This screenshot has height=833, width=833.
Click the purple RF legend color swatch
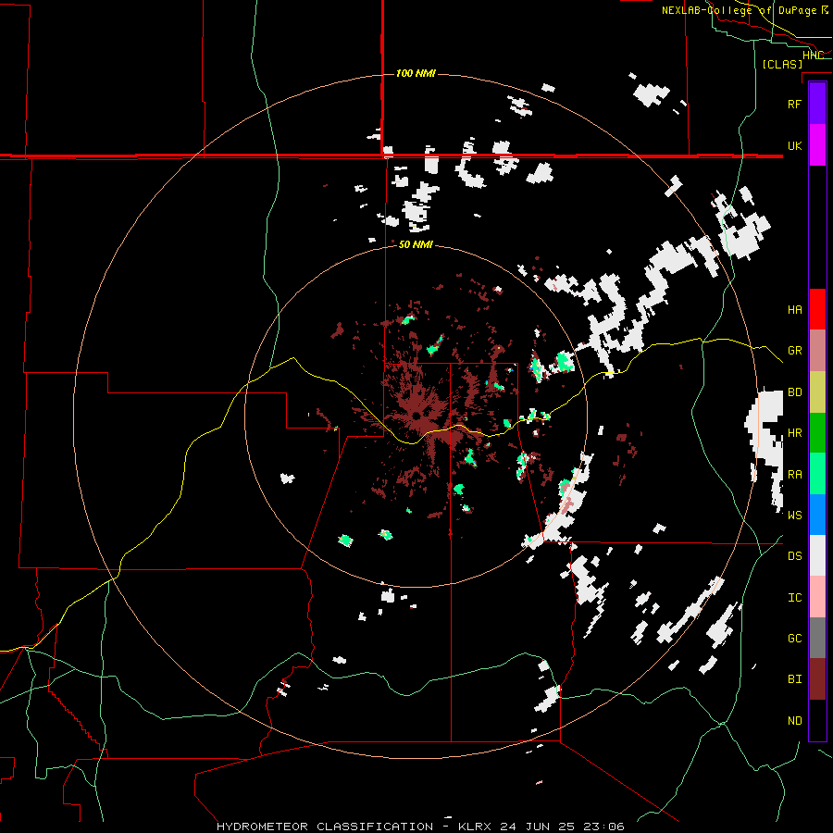[x=817, y=104]
